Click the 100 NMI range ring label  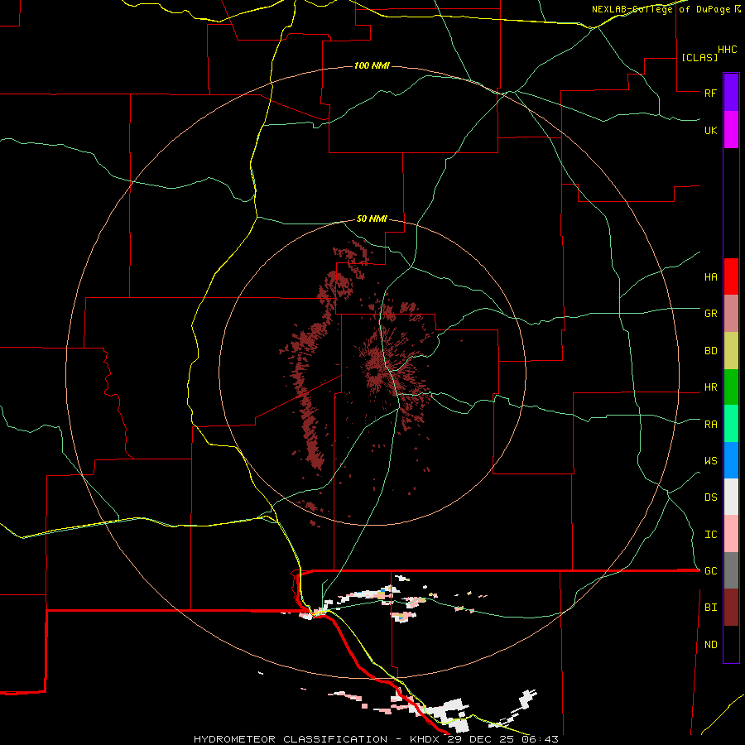point(372,65)
